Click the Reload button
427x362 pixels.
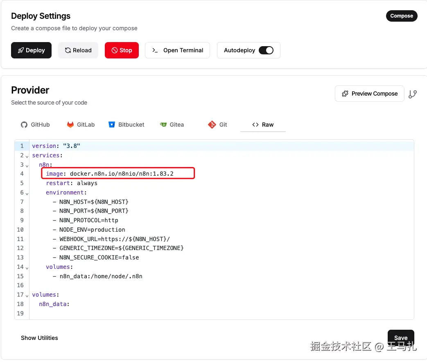tap(78, 50)
